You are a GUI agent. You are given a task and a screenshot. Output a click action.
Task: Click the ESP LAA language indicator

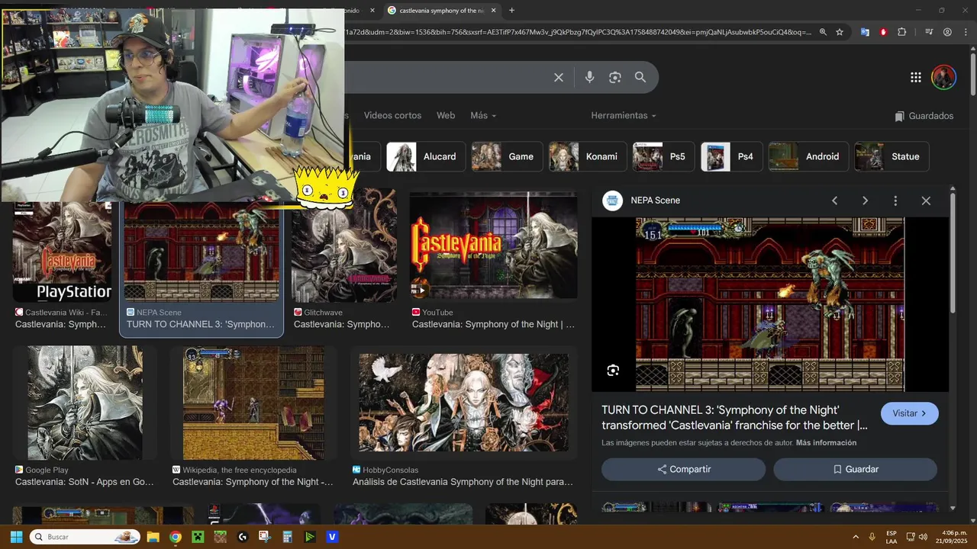892,537
